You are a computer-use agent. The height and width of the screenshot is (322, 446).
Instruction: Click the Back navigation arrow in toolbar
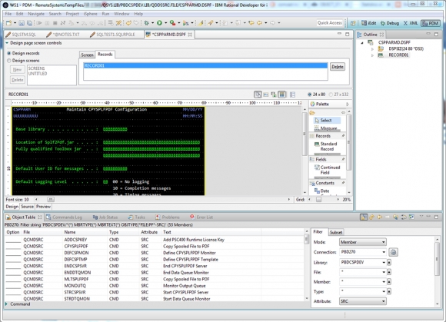point(259,23)
